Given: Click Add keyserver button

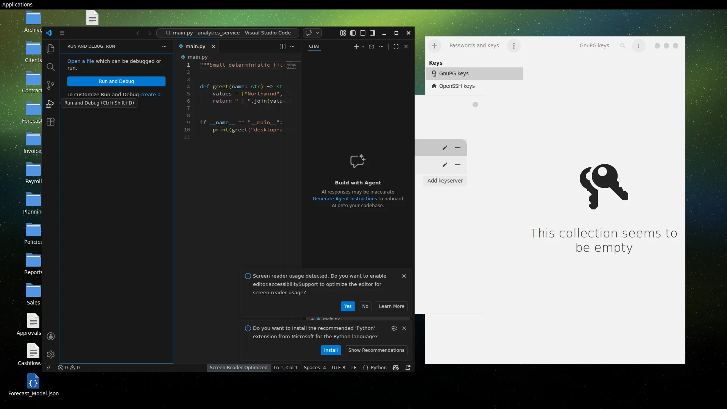Looking at the screenshot, I should pyautogui.click(x=445, y=181).
